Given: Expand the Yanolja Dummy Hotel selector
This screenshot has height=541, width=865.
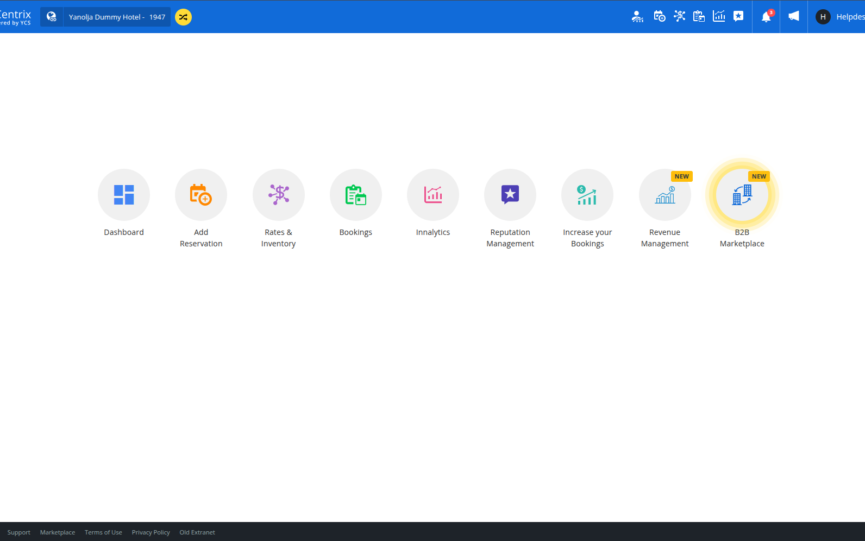Looking at the screenshot, I should [x=117, y=17].
